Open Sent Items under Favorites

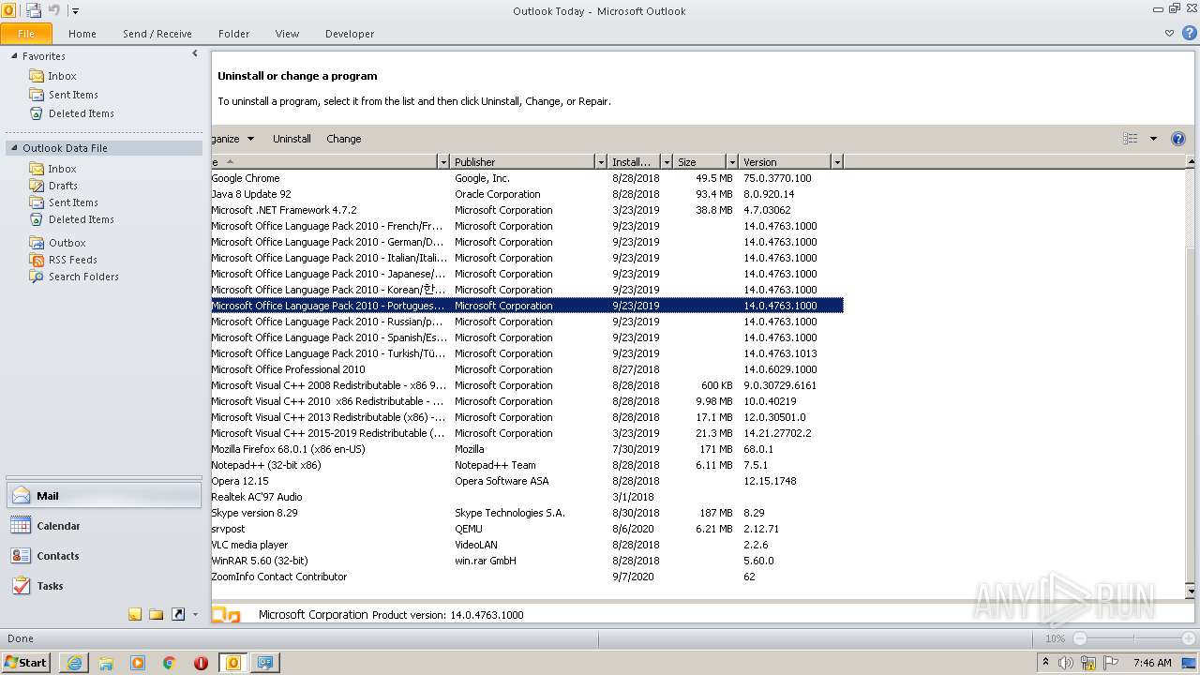coord(73,95)
